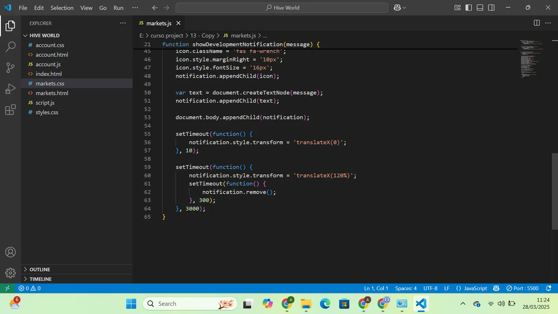Open index.html in explorer

point(77,74)
